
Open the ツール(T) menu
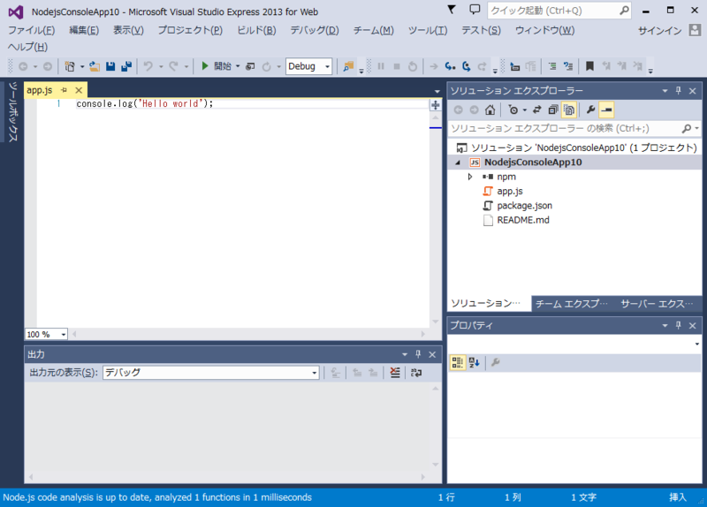[x=428, y=30]
